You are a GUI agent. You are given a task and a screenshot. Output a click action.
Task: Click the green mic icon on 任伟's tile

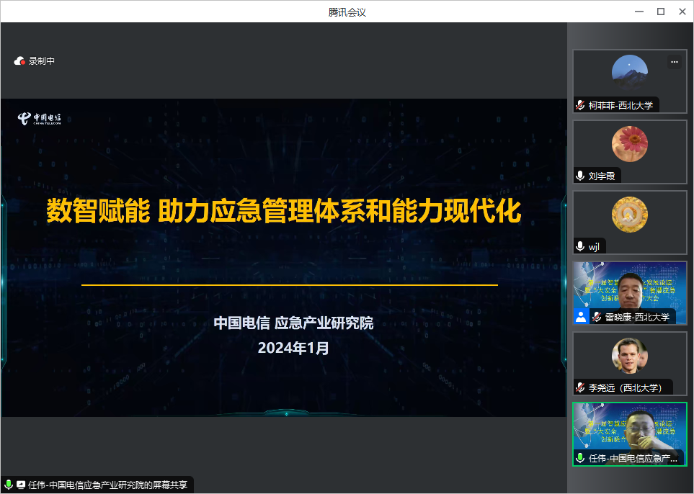tap(580, 458)
